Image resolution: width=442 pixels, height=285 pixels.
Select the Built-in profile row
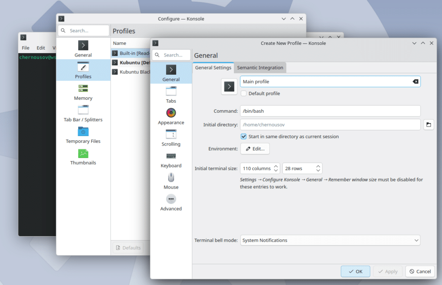tap(131, 53)
